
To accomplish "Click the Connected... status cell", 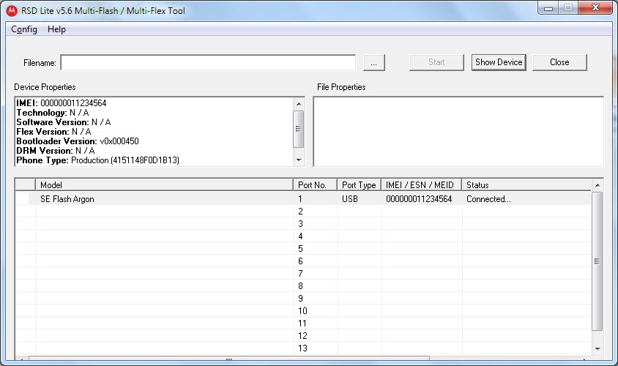I will point(526,199).
